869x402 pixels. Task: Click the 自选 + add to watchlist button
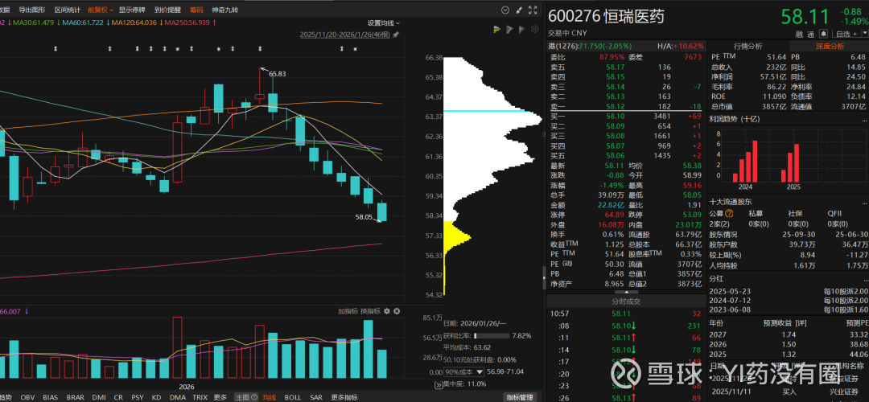pos(846,34)
